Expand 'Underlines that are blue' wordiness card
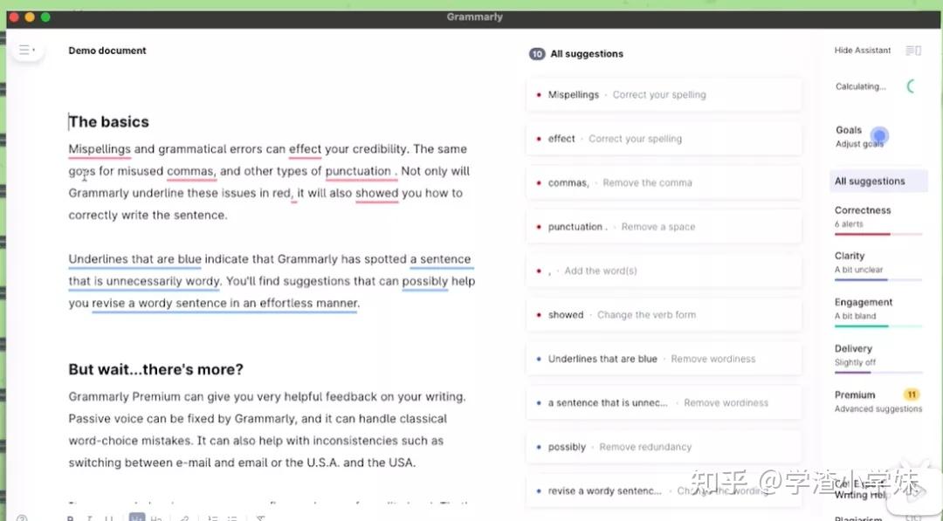The image size is (943, 521). 664,359
